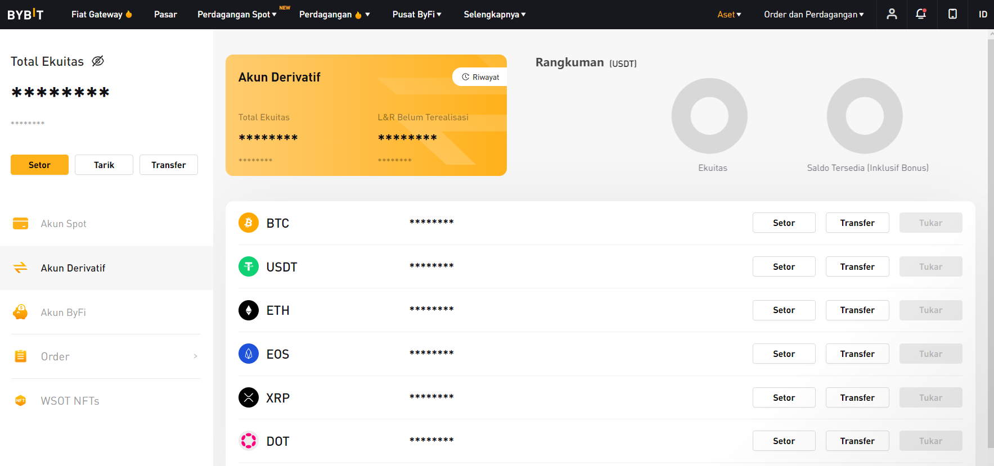Click the Rangkuman (USDT) heading
994x466 pixels.
[586, 62]
